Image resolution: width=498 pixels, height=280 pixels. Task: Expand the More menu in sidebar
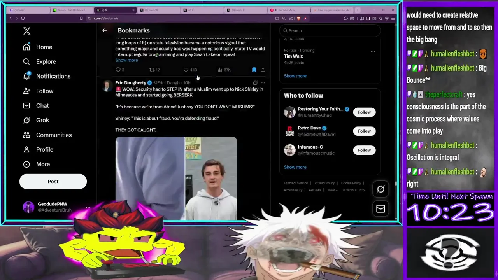pos(37,164)
